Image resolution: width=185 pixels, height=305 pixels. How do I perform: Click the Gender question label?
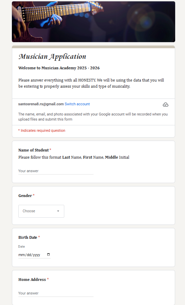click(25, 196)
